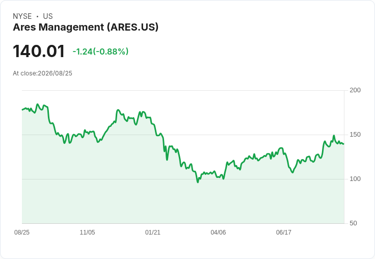Click the 01/21 x-axis date label
Viewport: 375px width, 259px height.
tap(153, 232)
